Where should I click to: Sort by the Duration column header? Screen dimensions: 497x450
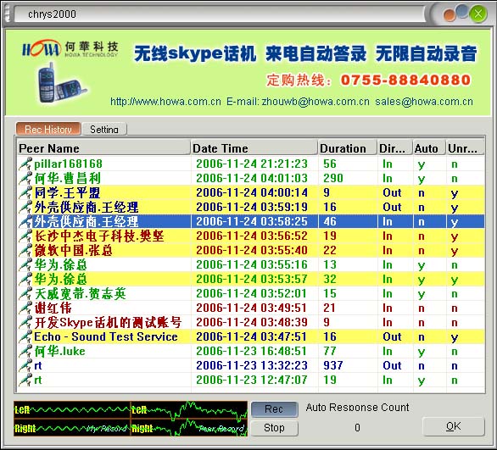[x=348, y=148]
